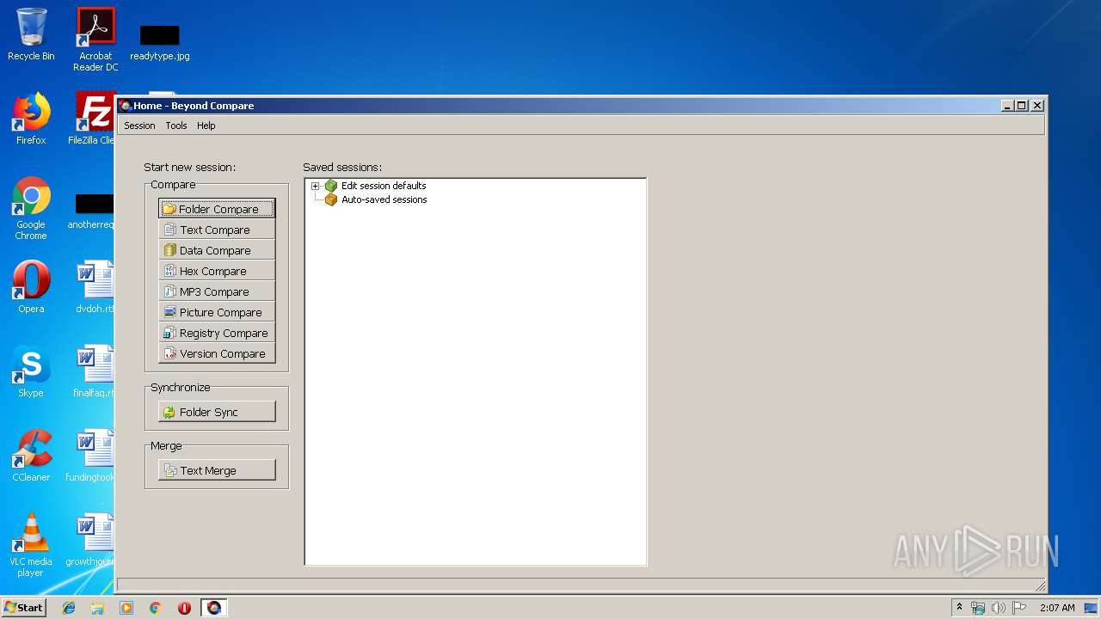This screenshot has height=619, width=1101.
Task: Select the Auto-saved sessions text
Action: (x=384, y=199)
